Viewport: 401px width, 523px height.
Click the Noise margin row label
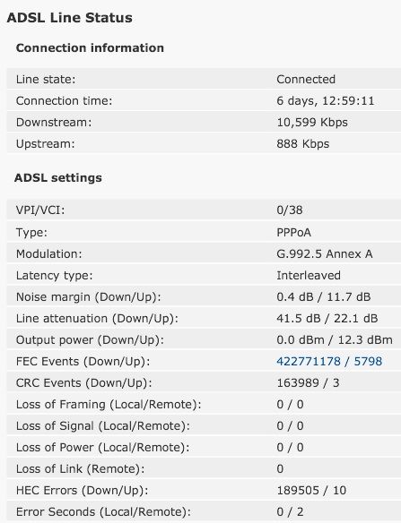[89, 296]
